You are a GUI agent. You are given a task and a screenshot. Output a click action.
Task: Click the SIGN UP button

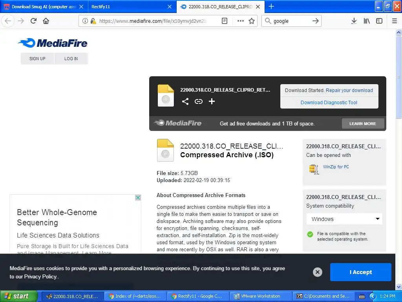(x=37, y=59)
